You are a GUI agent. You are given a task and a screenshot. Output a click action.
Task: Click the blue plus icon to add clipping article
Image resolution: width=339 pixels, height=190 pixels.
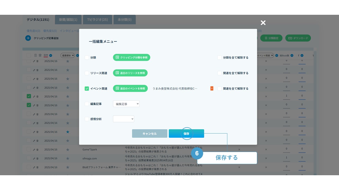tap(28, 38)
